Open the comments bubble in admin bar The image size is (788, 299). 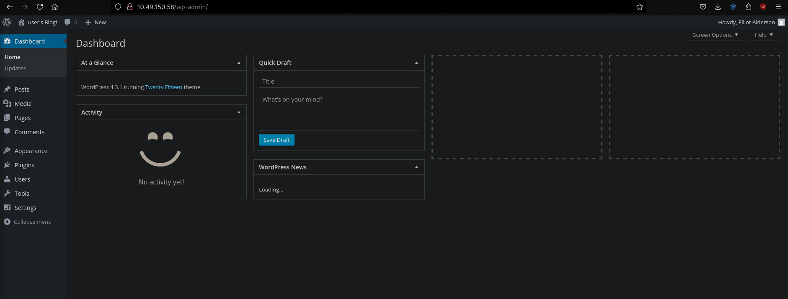pyautogui.click(x=70, y=22)
